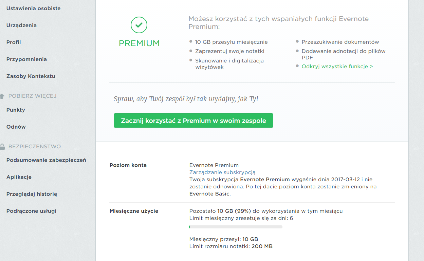Select Przypomnienia in the sidebar
The height and width of the screenshot is (261, 424).
tap(26, 59)
